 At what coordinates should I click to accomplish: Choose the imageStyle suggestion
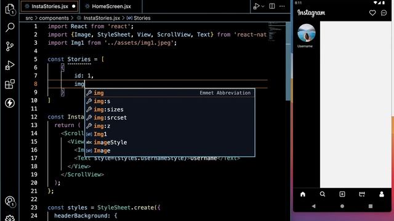(170, 142)
